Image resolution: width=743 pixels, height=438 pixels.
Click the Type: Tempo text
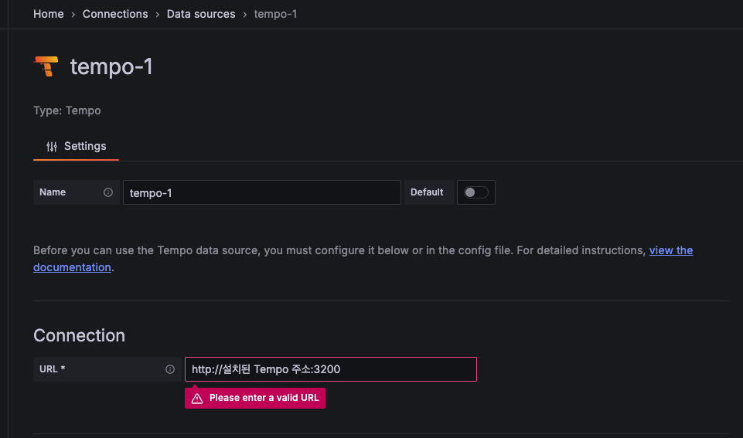pos(66,110)
